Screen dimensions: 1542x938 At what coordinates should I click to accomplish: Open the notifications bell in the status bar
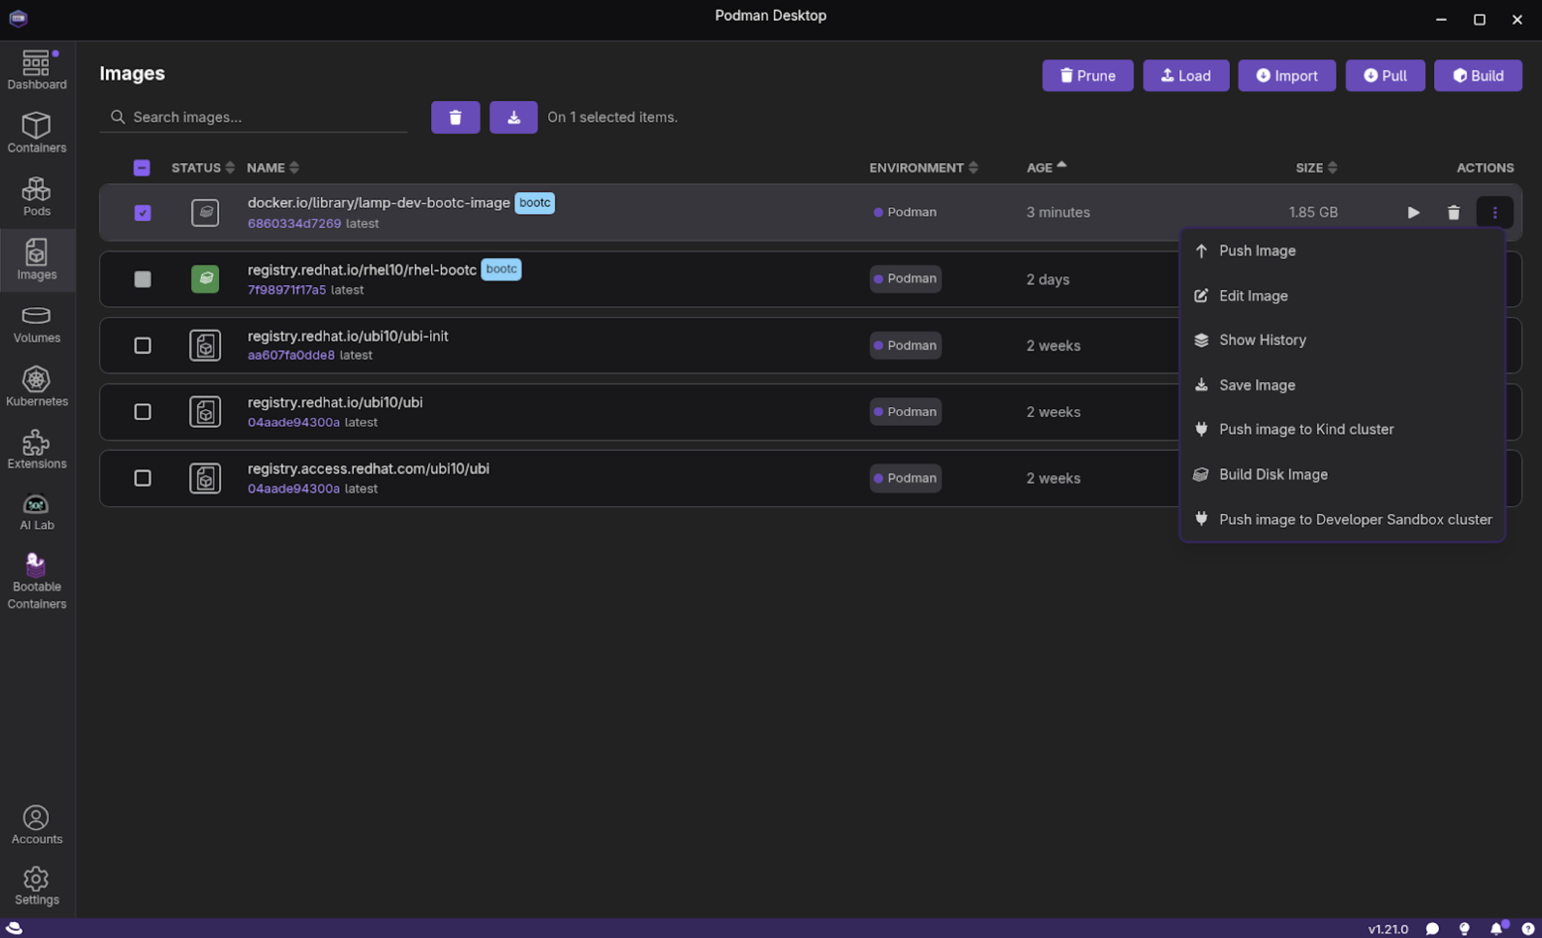[x=1496, y=929]
